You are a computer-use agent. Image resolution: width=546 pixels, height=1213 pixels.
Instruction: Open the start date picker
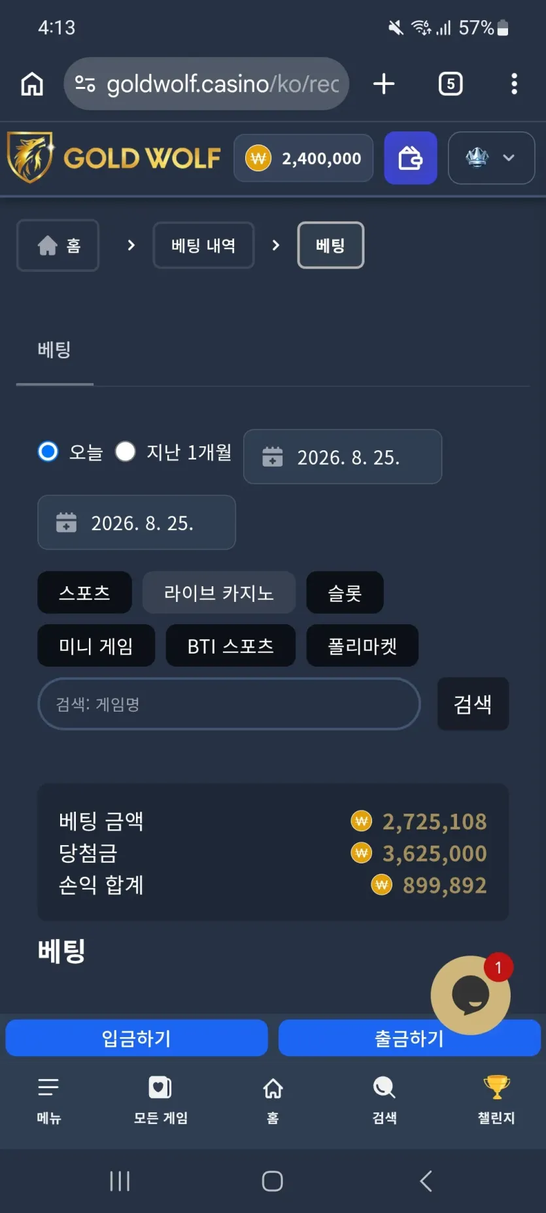tap(343, 457)
